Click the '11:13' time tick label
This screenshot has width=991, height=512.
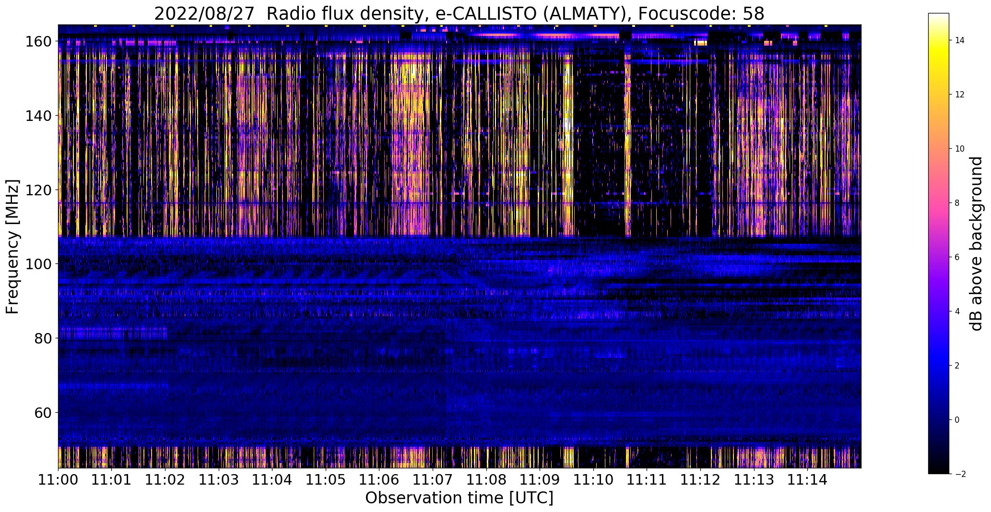click(754, 479)
